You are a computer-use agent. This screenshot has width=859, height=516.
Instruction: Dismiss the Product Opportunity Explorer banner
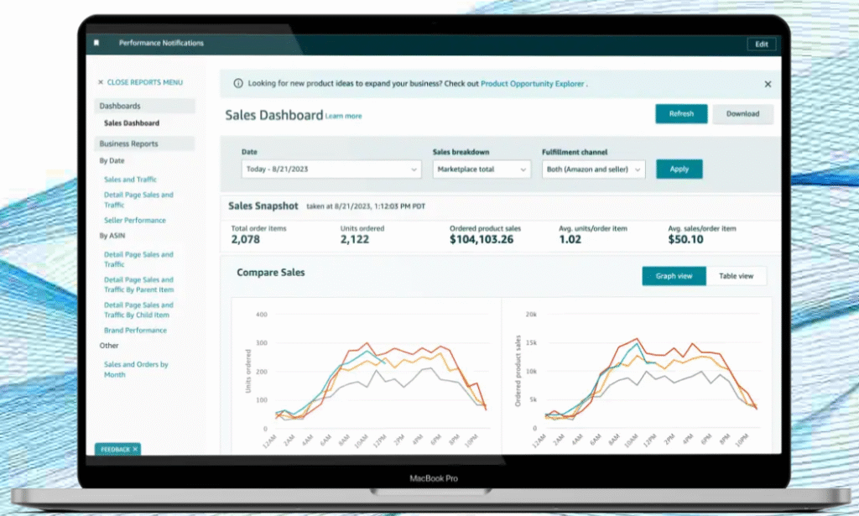point(768,84)
